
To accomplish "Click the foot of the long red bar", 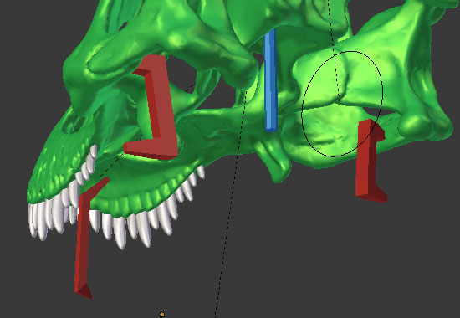I will tap(84, 290).
